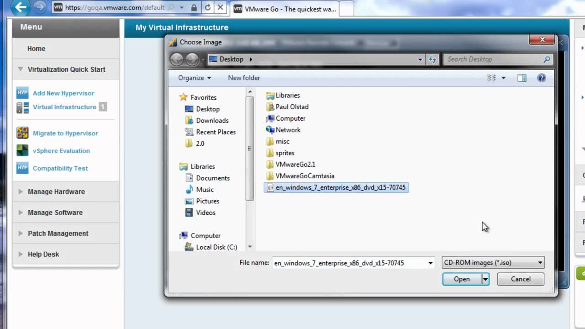Click the Migrate to Hypervisor link
Viewport: 585px width, 329px height.
[65, 133]
